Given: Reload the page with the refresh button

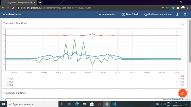Looking at the screenshot, I should [13, 8].
